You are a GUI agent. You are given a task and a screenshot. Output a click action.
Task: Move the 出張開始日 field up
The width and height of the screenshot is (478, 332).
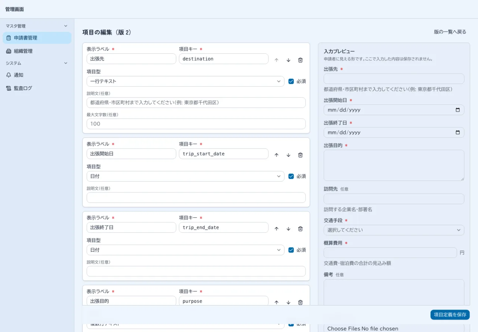click(276, 155)
